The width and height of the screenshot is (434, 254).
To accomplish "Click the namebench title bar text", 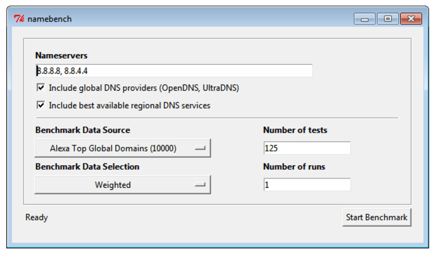I will pos(50,19).
